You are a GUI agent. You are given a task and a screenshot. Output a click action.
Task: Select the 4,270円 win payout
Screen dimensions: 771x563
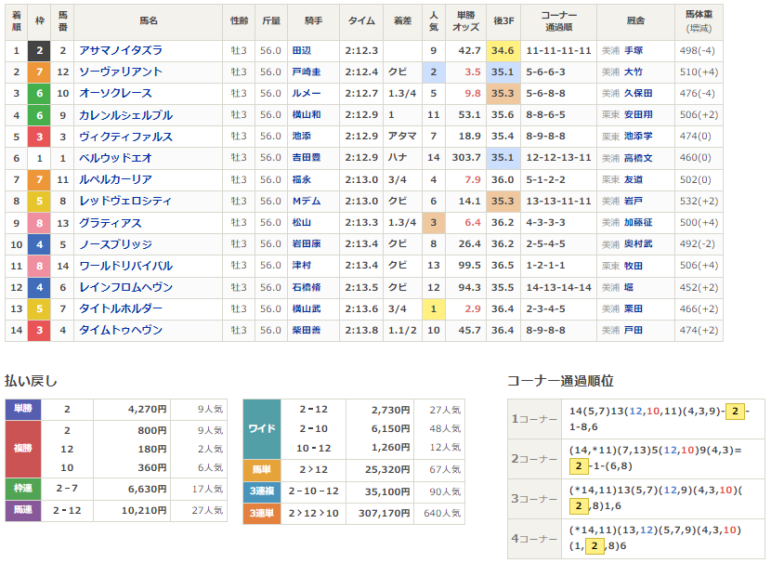(x=147, y=409)
